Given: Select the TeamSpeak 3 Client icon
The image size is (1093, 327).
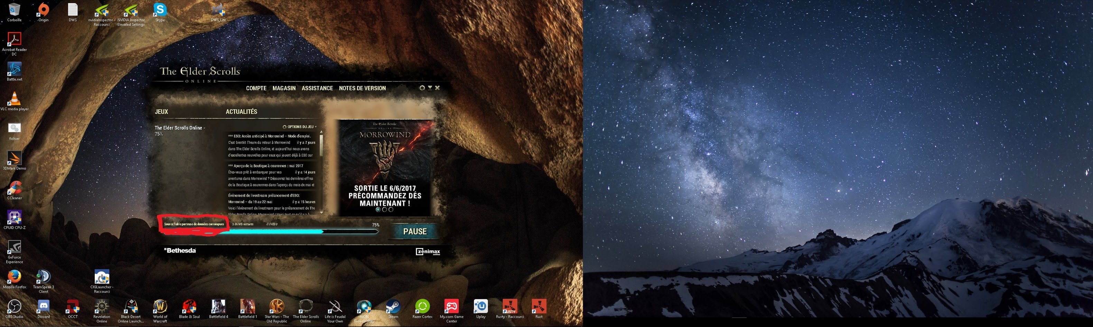Looking at the screenshot, I should [x=43, y=282].
